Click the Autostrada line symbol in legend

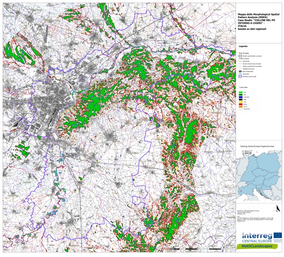[x=240, y=61]
